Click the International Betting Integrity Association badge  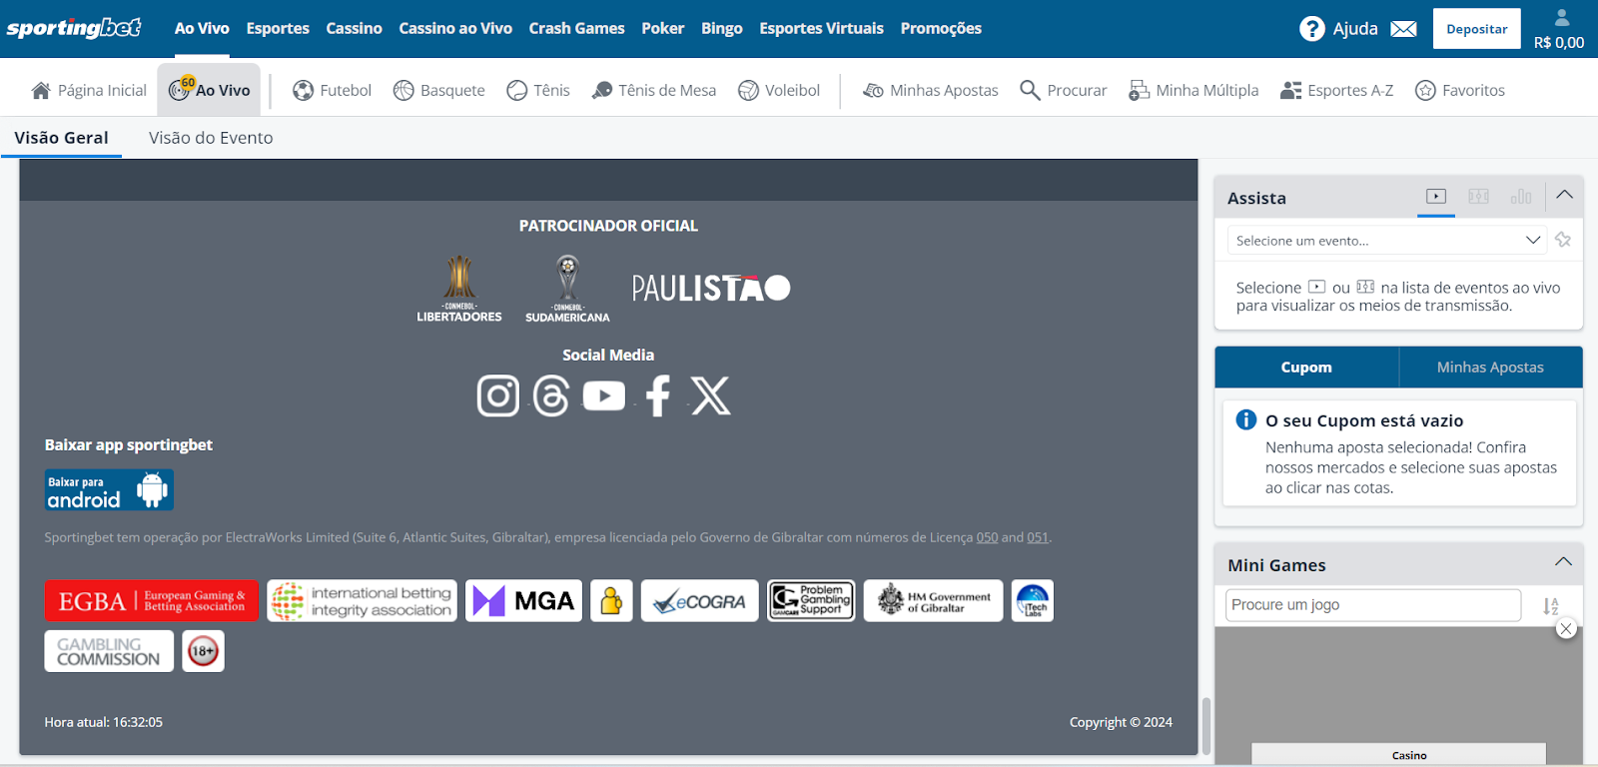362,601
